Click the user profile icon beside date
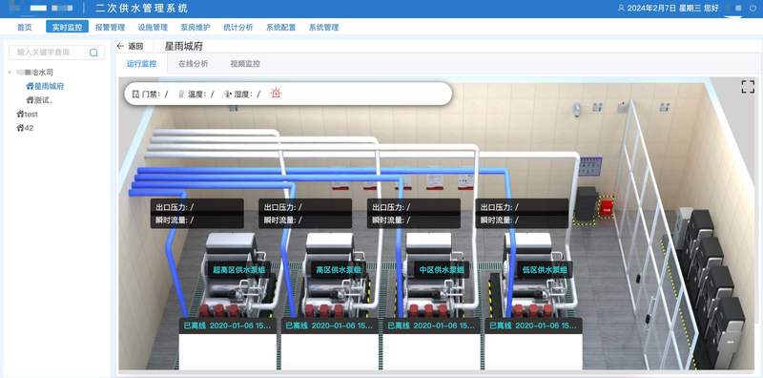This screenshot has width=763, height=378. pyautogui.click(x=621, y=9)
